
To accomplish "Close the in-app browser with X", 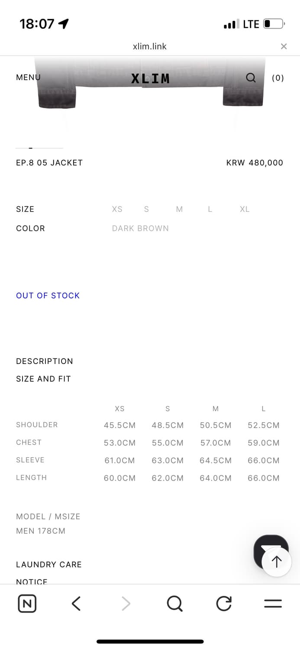I will pos(284,46).
